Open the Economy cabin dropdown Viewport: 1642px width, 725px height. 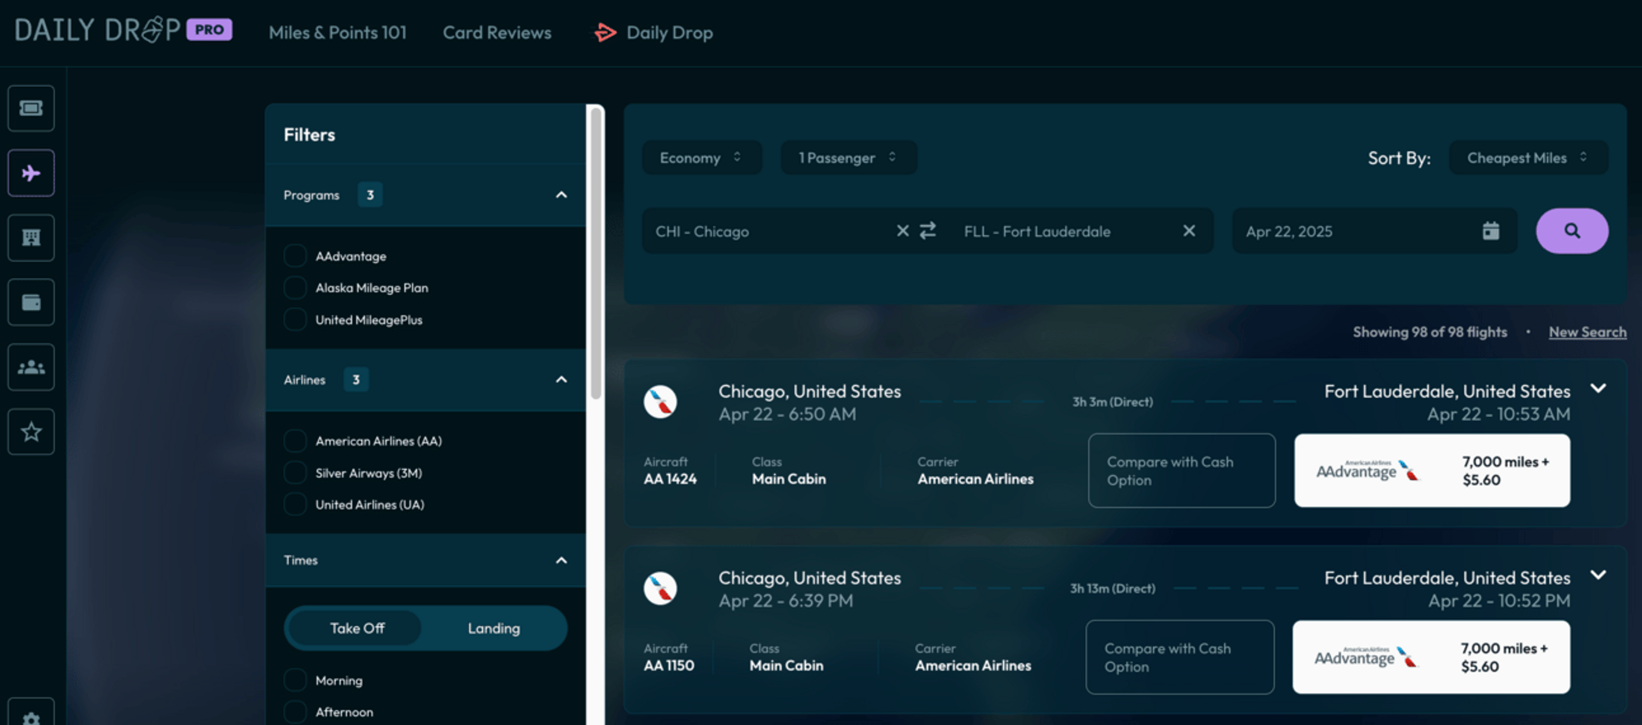pos(702,157)
